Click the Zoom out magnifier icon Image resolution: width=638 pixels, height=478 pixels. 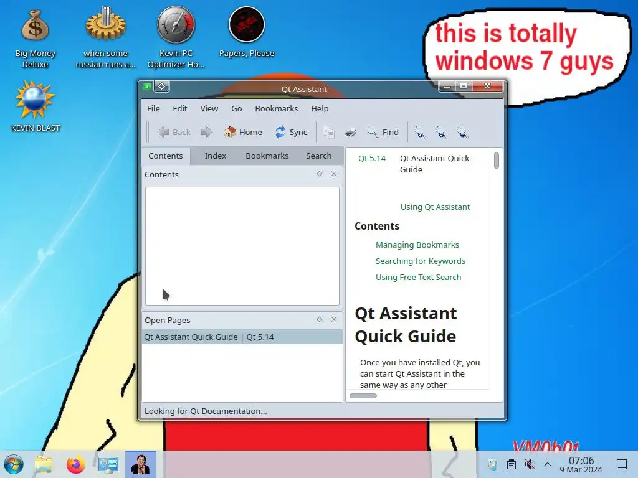pyautogui.click(x=441, y=132)
